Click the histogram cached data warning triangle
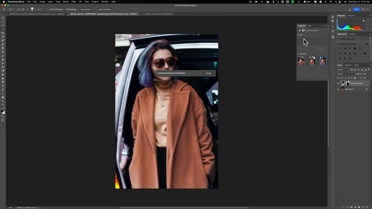Screen dimensions: 372x209 click(364, 21)
